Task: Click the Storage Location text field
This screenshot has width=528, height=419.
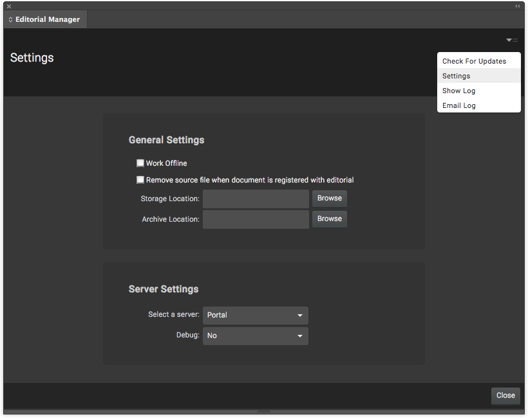Action: pos(256,199)
